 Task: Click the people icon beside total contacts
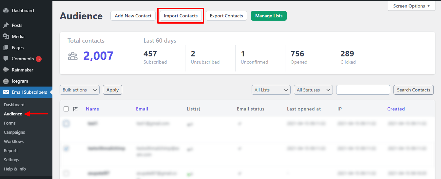coord(73,56)
